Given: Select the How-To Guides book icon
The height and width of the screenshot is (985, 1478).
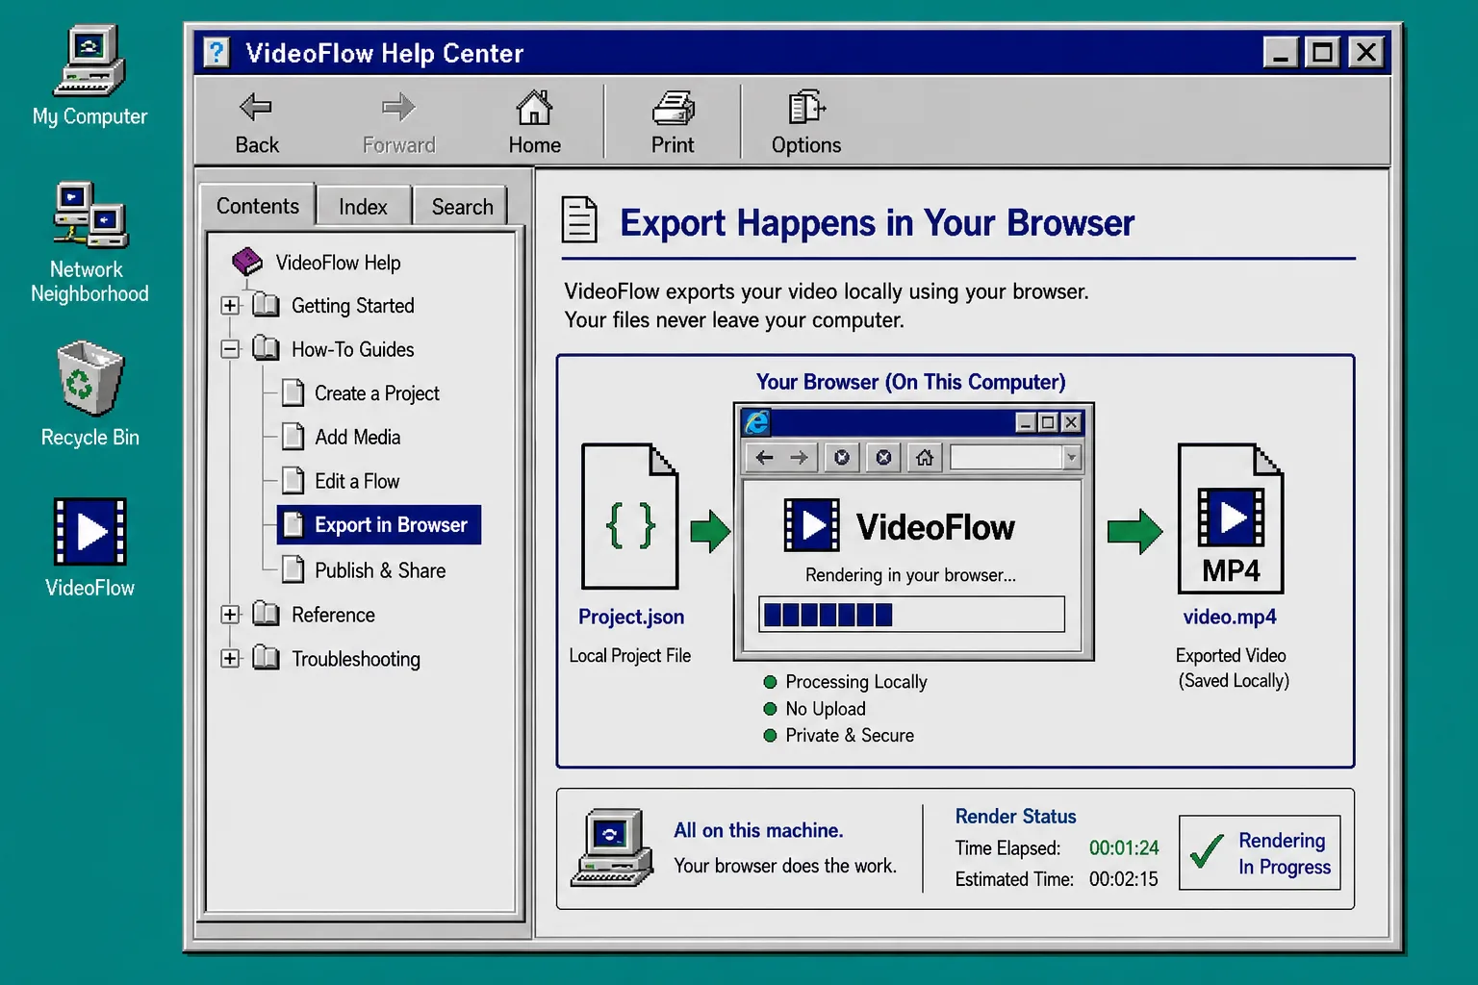Looking at the screenshot, I should coord(266,348).
